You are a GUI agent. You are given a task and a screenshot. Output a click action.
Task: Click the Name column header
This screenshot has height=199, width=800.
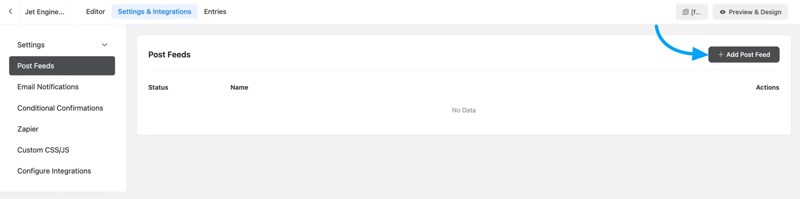click(x=239, y=87)
